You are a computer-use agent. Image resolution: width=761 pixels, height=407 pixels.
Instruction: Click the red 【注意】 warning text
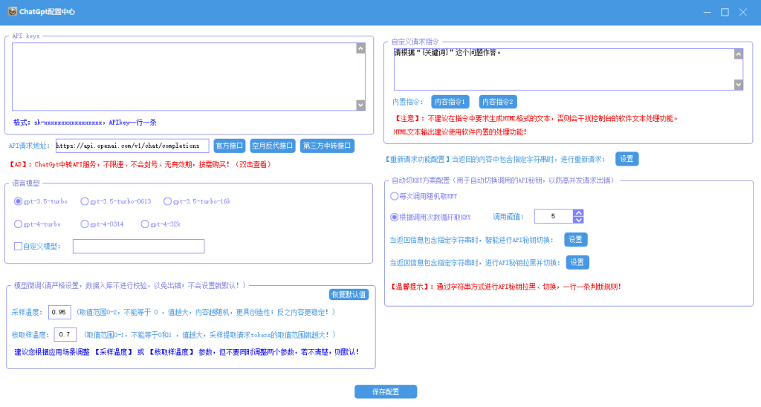tap(536, 118)
